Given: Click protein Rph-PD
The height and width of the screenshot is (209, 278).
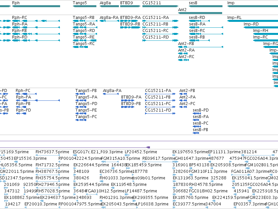Looking at the screenshot, I should click(x=21, y=113).
